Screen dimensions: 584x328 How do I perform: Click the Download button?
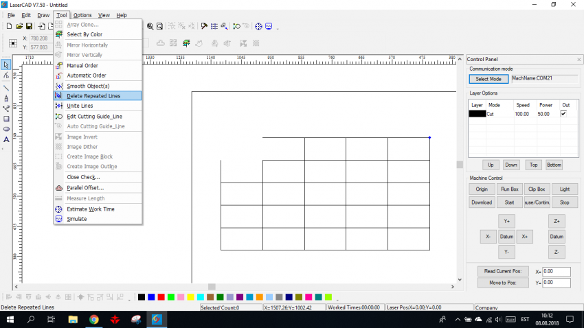tap(482, 202)
